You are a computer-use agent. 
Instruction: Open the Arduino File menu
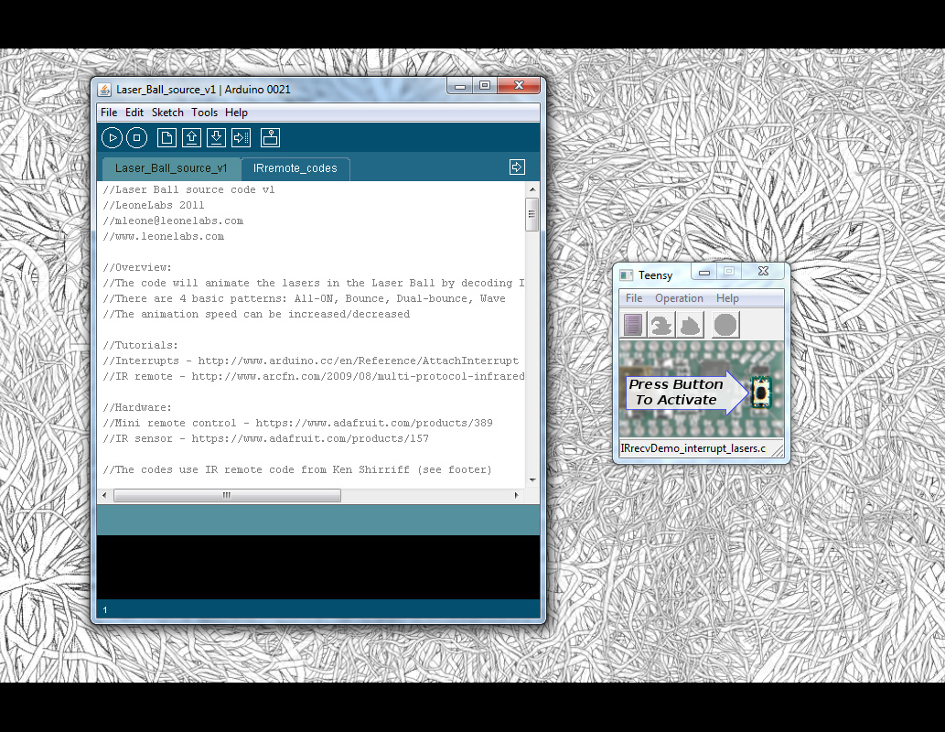coord(109,113)
